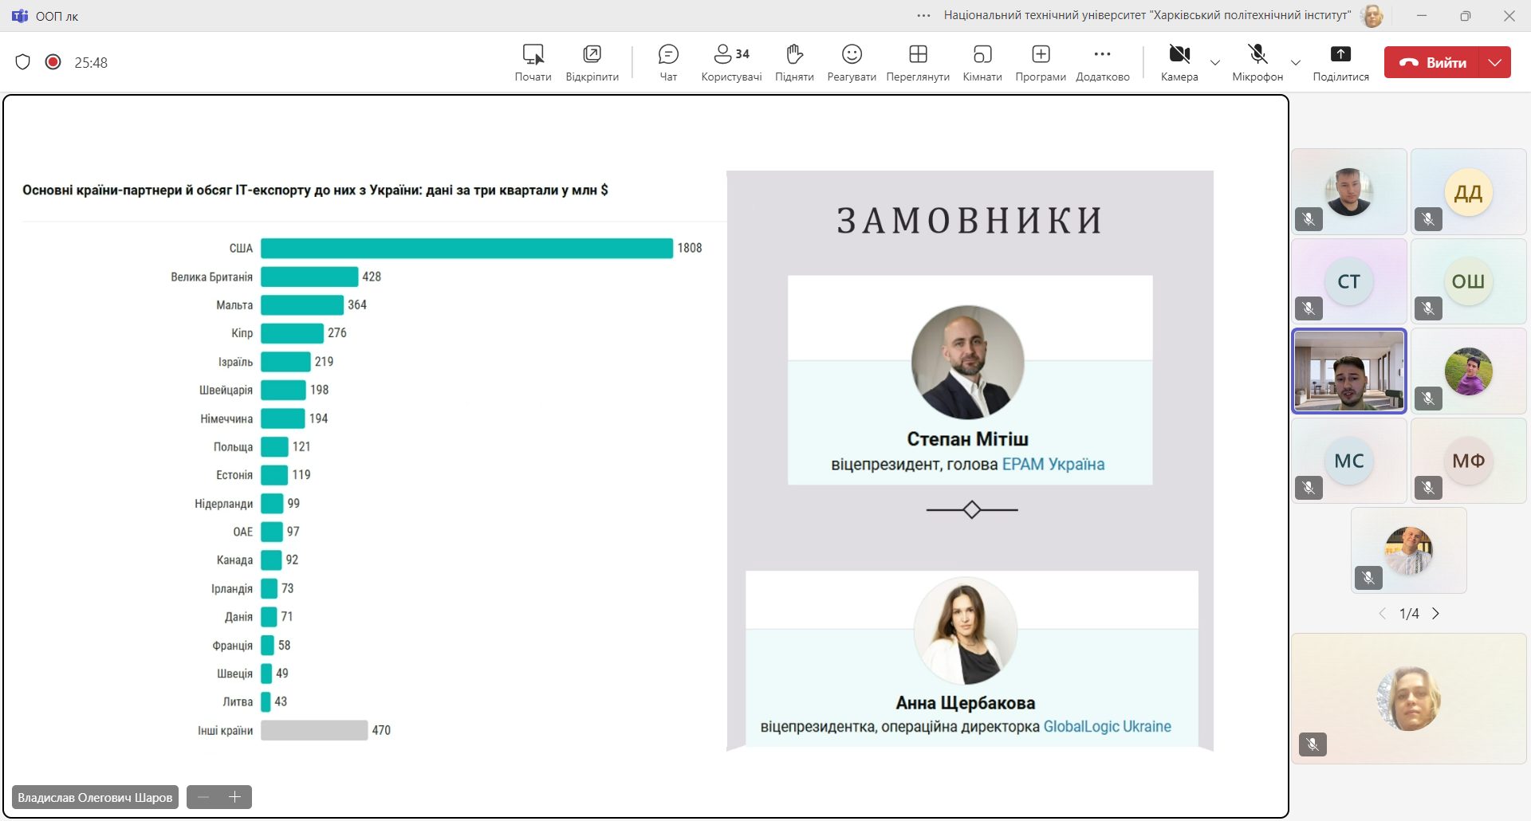Zoom in shared content with plus button

235,797
